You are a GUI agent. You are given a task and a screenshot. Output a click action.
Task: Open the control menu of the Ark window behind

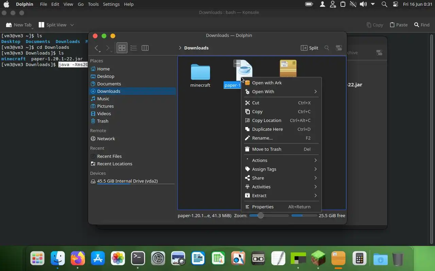tap(379, 53)
